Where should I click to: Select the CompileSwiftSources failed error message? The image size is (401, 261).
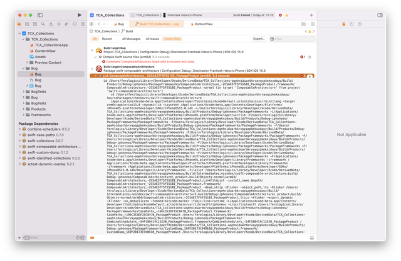pyautogui.click(x=150, y=62)
